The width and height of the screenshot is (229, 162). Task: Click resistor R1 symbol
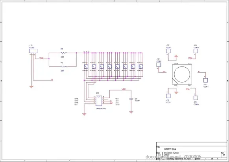tap(63, 53)
